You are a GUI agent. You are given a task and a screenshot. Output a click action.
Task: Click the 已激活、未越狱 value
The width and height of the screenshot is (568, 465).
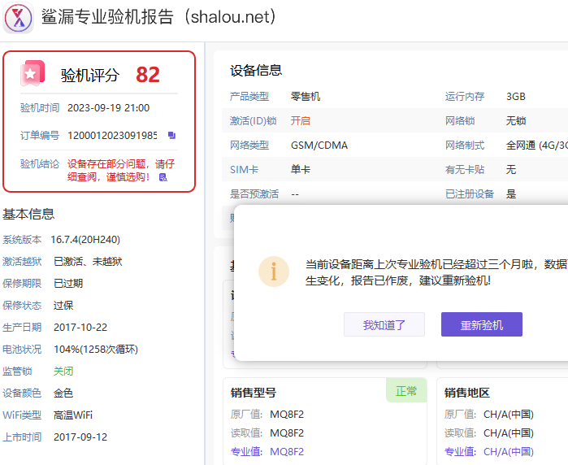coord(88,261)
